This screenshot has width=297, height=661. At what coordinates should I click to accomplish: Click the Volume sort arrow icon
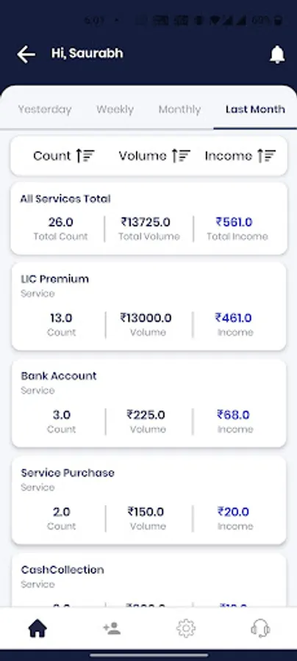(181, 156)
